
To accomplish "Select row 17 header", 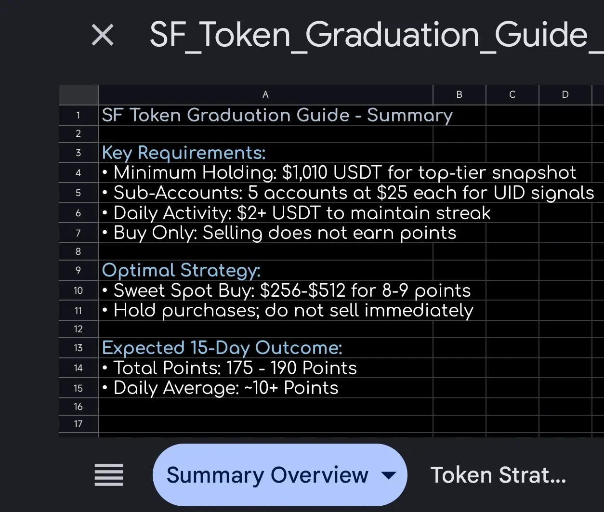I will tap(78, 424).
